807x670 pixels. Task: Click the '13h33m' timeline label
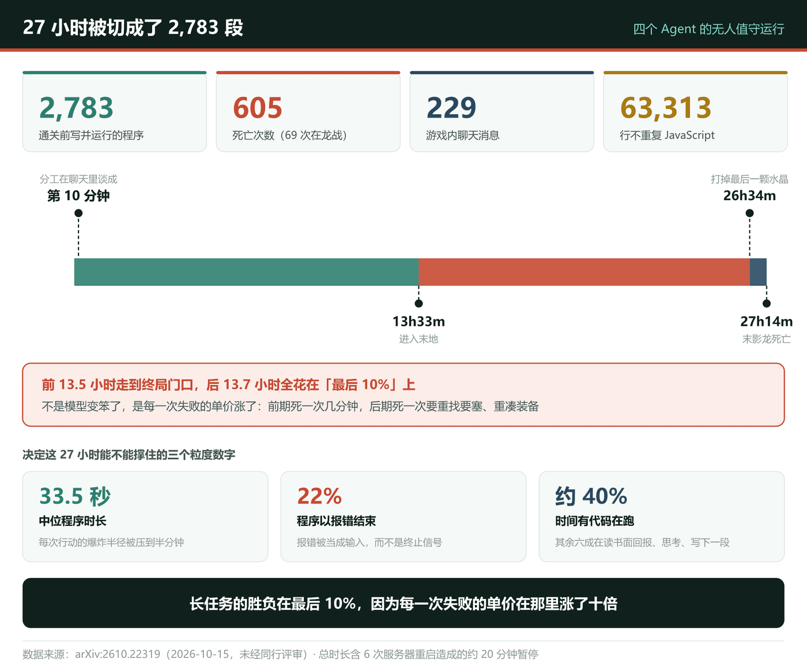[x=418, y=322]
